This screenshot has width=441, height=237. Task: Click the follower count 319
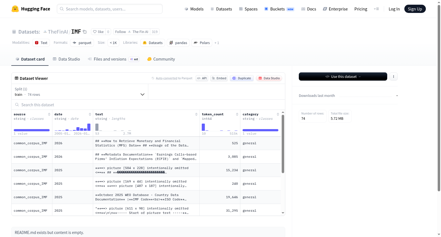(x=155, y=32)
